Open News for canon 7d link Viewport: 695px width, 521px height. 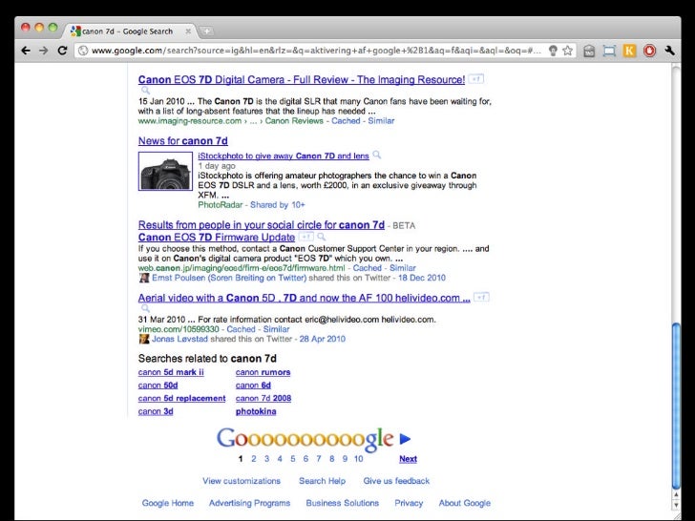[x=183, y=141]
